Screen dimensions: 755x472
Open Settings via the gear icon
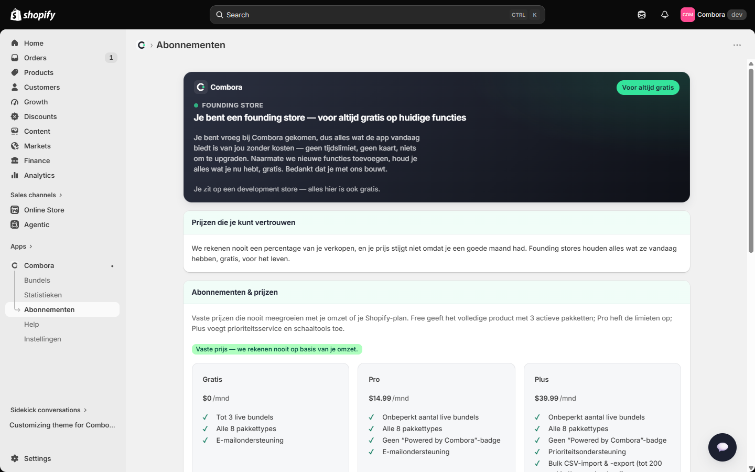[x=15, y=458]
